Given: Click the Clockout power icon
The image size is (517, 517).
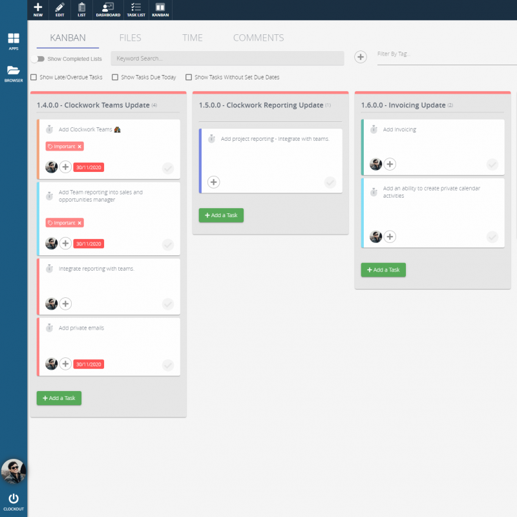Looking at the screenshot, I should tap(14, 501).
